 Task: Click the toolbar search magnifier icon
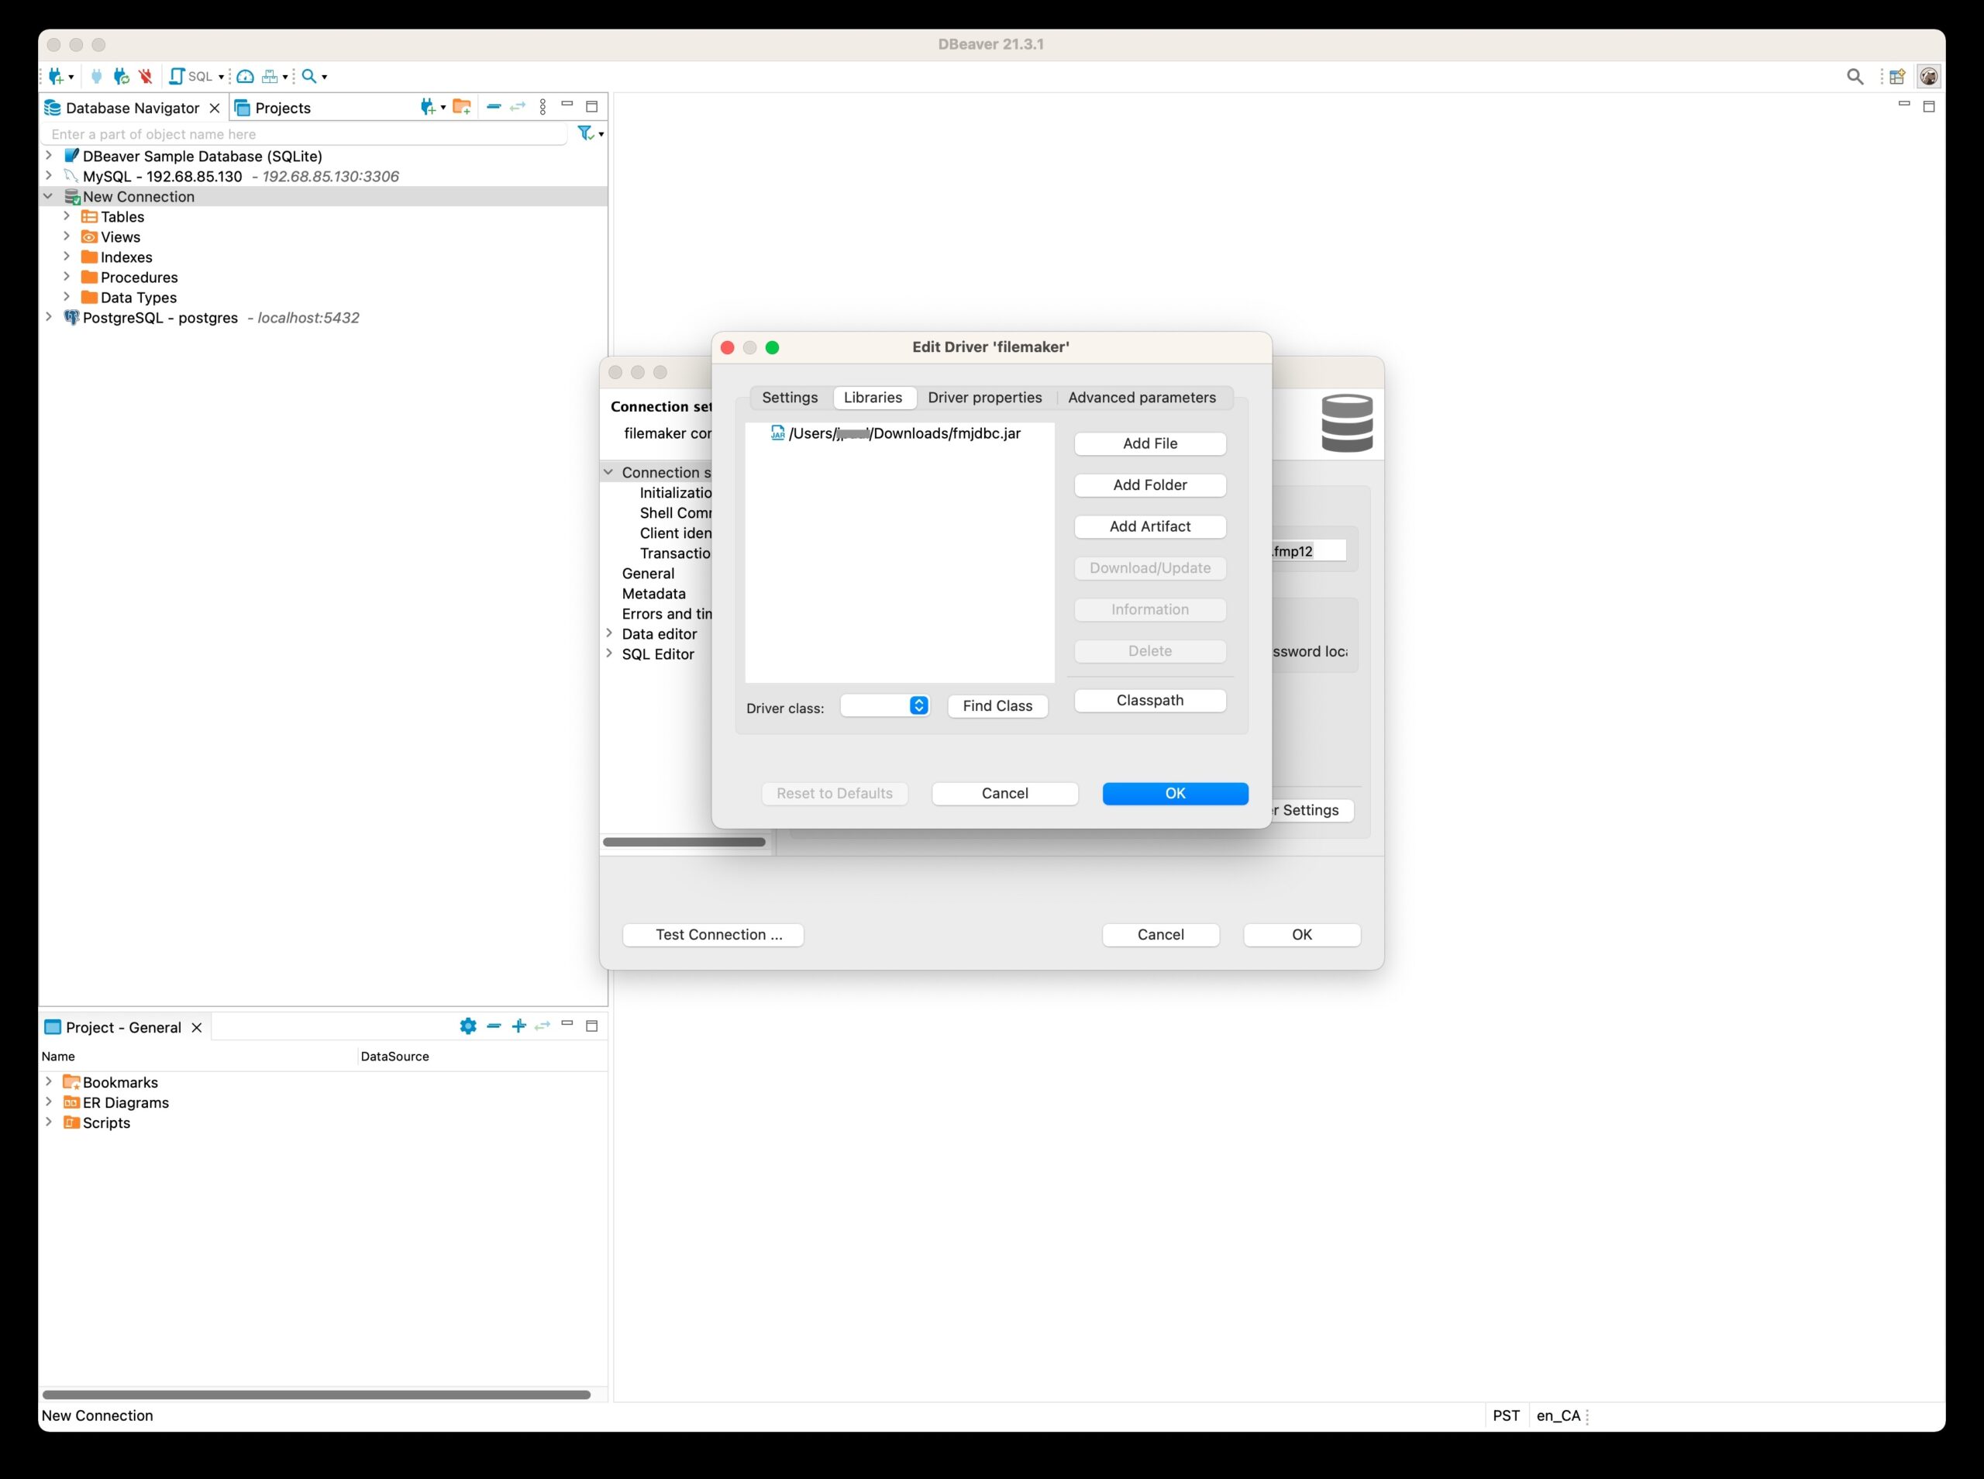[x=308, y=77]
